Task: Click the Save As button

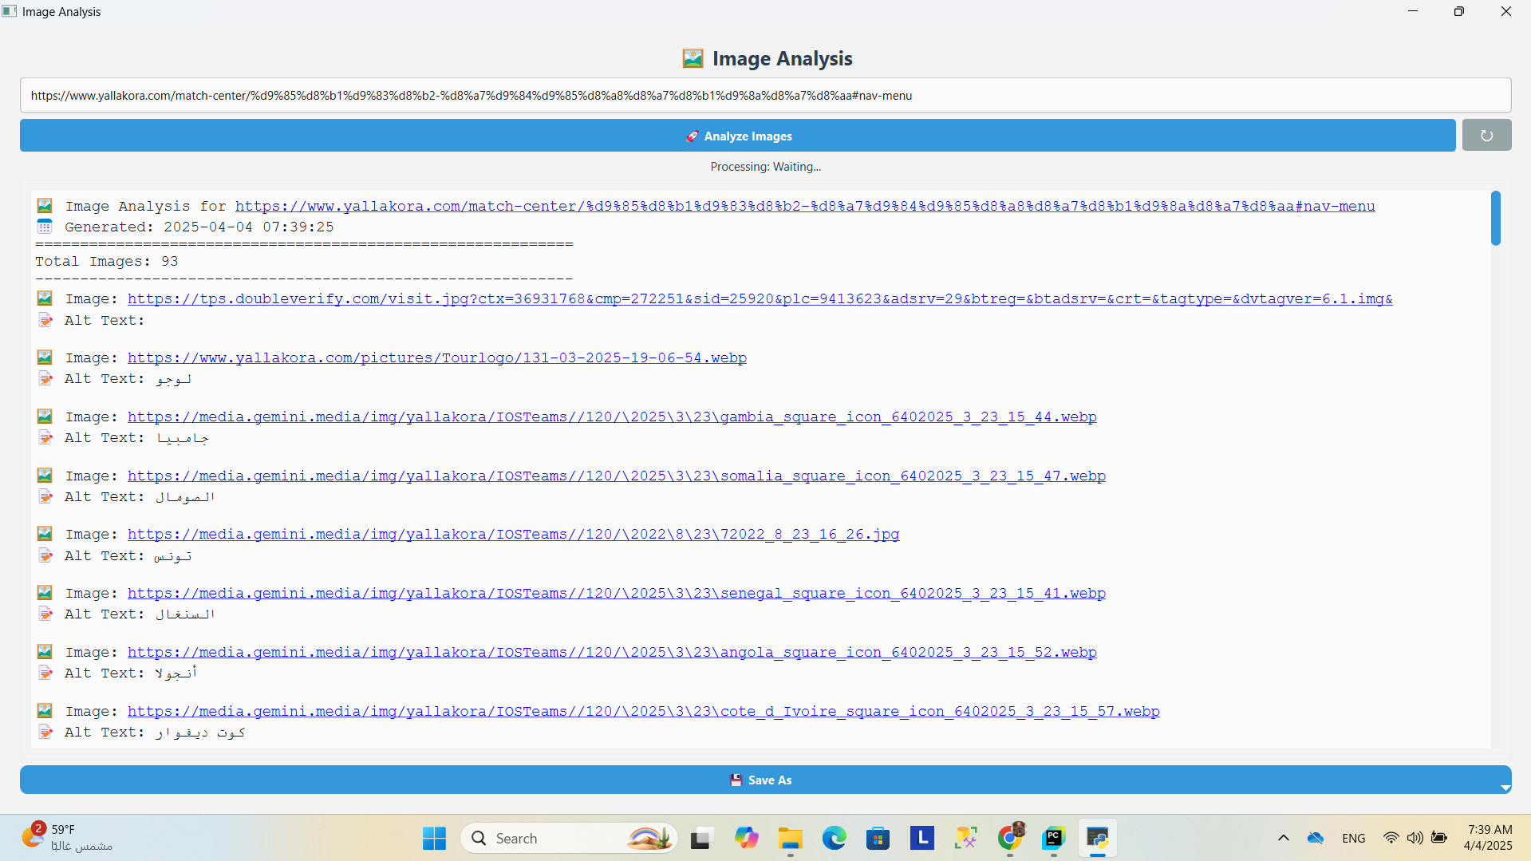Action: (761, 780)
